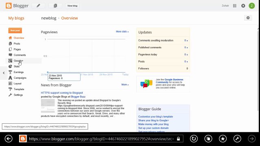This screenshot has height=146, width=260.
Task: Click the news article thumbnail
Action: pyautogui.click(x=48, y=106)
